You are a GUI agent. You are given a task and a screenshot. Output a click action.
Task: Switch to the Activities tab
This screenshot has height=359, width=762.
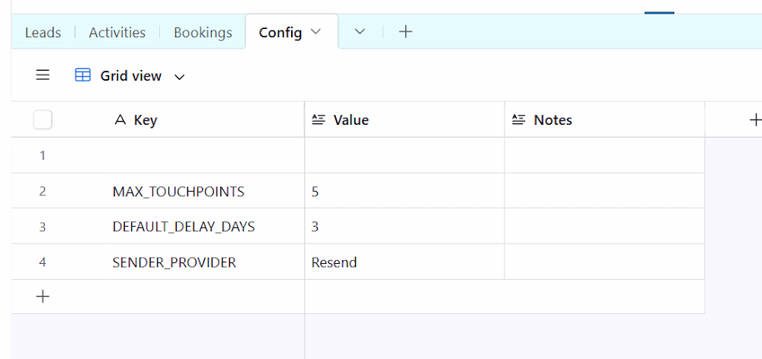point(117,33)
